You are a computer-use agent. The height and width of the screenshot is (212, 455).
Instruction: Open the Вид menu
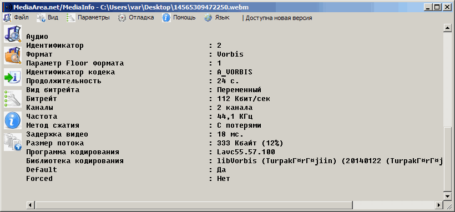click(x=48, y=18)
